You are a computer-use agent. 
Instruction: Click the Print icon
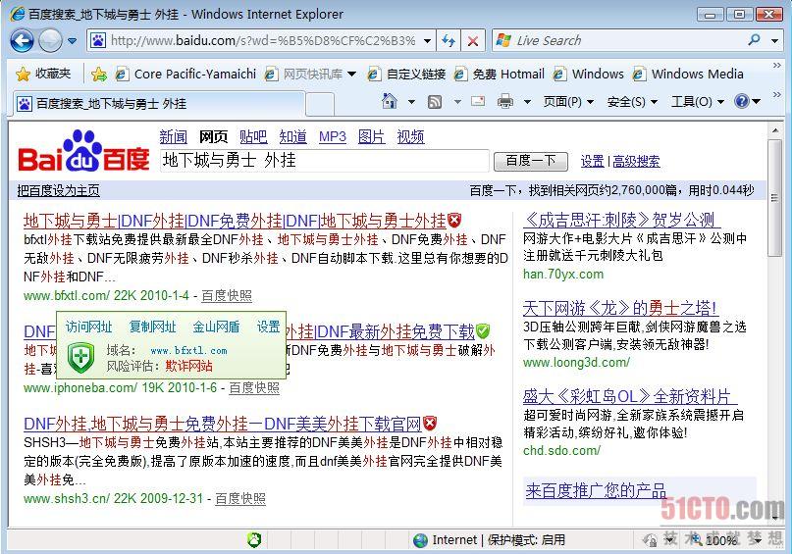(x=505, y=102)
